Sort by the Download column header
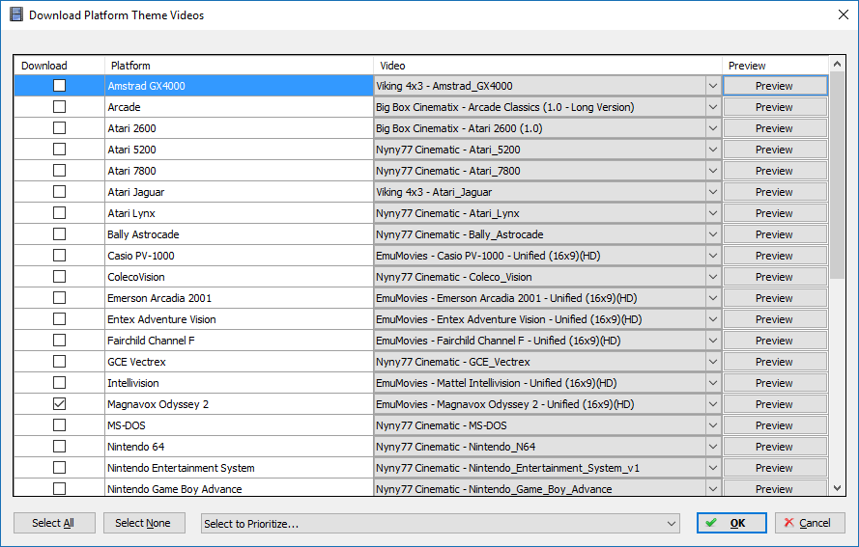 [59, 66]
